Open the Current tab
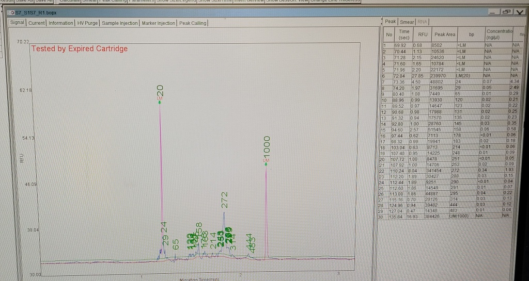529x281 pixels. point(37,23)
